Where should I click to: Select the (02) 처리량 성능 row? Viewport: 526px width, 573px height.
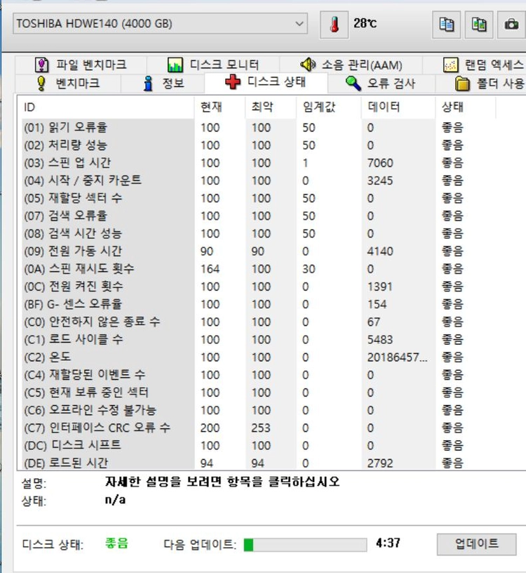pyautogui.click(x=272, y=145)
